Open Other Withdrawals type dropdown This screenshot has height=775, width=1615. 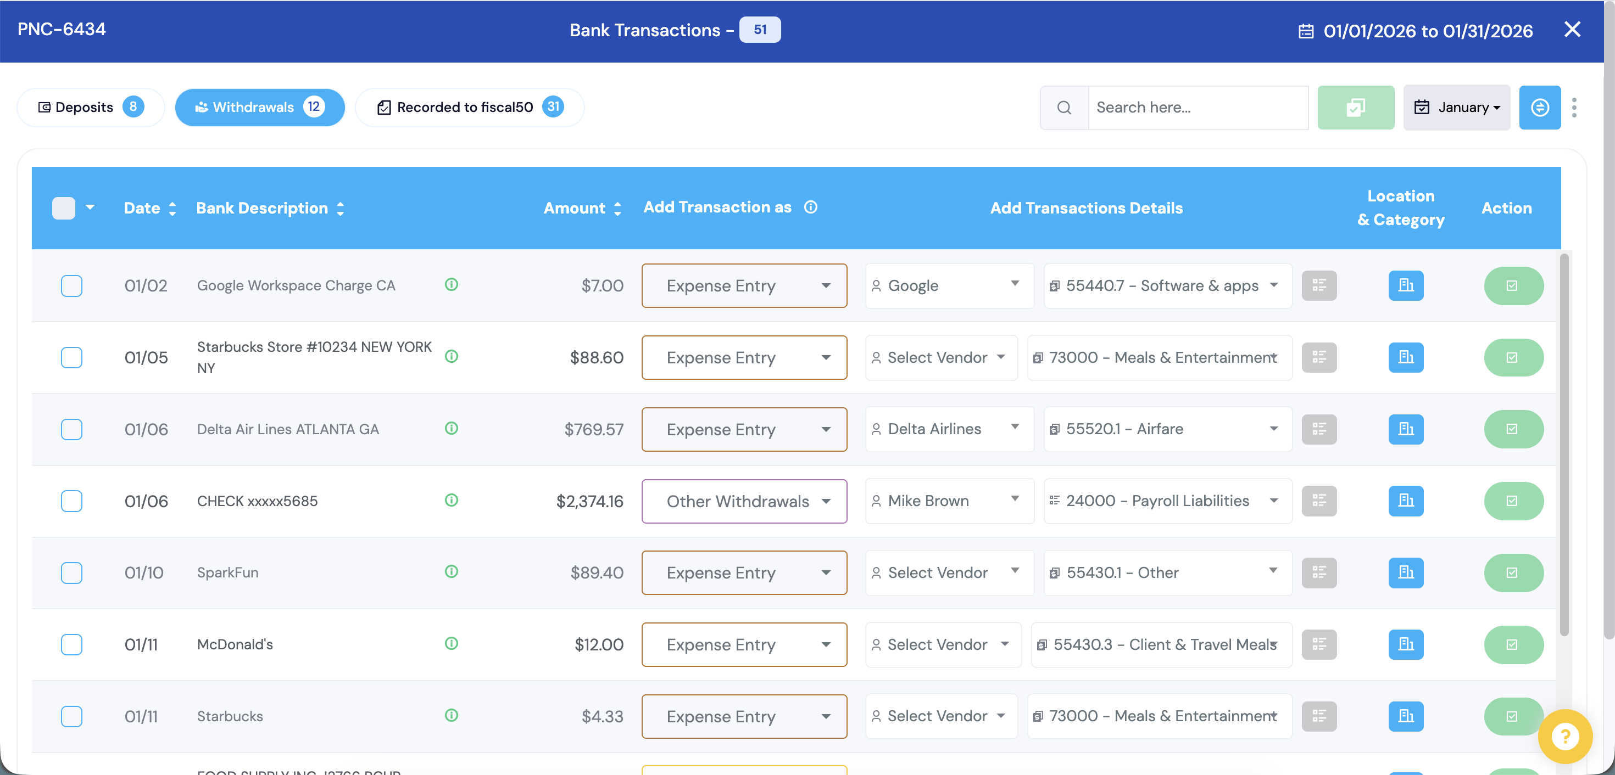744,501
